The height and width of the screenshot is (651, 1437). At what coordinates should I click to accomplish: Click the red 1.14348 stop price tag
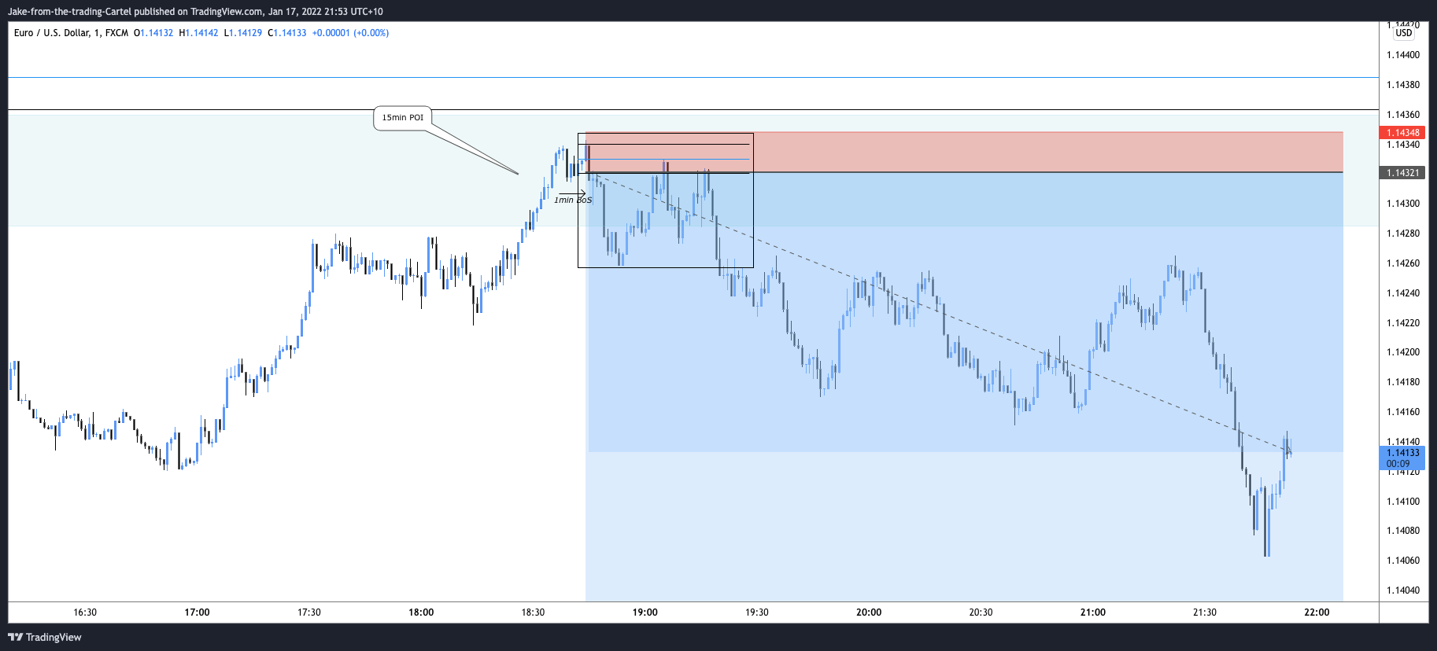click(x=1402, y=133)
